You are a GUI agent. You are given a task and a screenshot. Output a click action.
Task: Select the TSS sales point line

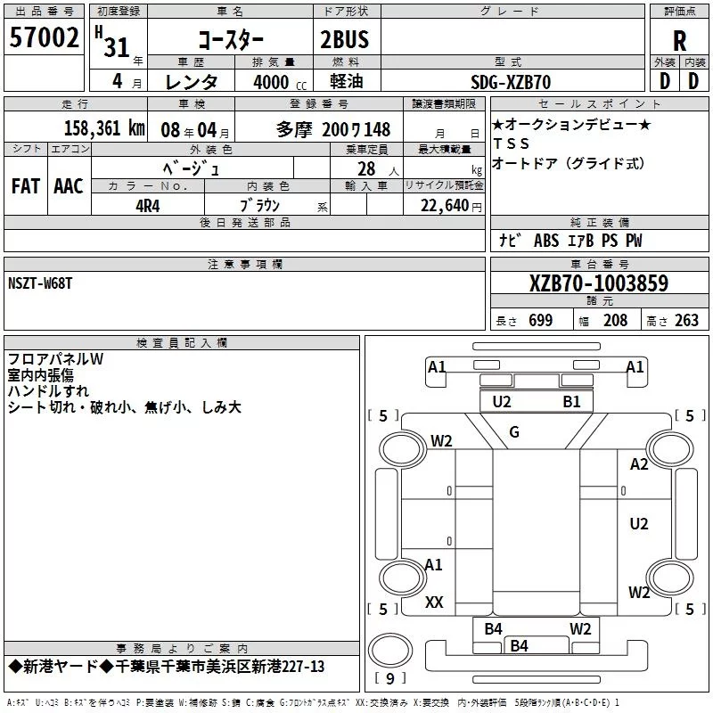click(511, 143)
